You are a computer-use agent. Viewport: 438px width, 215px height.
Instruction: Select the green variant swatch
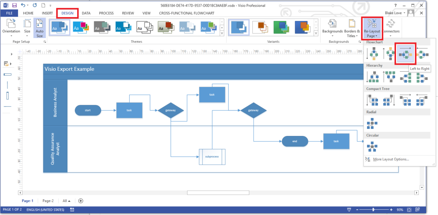click(x=282, y=27)
